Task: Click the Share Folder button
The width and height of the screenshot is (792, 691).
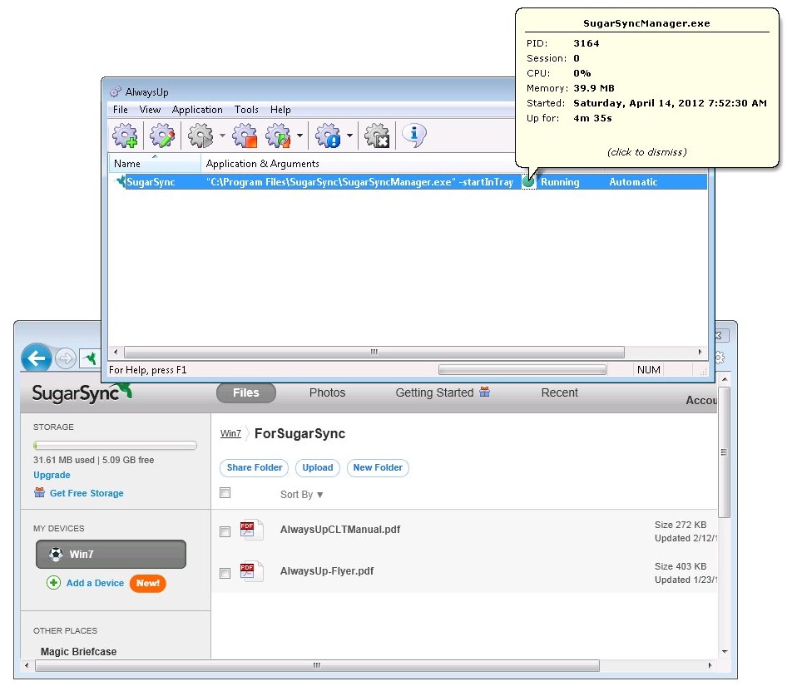Action: pos(254,467)
